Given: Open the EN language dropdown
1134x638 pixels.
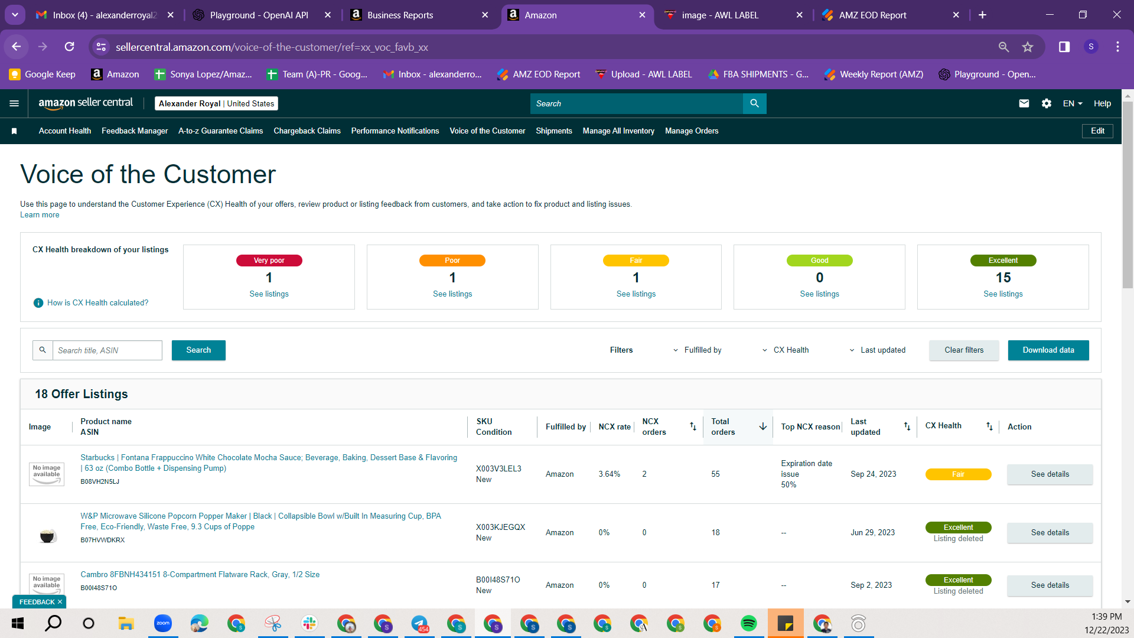Looking at the screenshot, I should (x=1073, y=103).
